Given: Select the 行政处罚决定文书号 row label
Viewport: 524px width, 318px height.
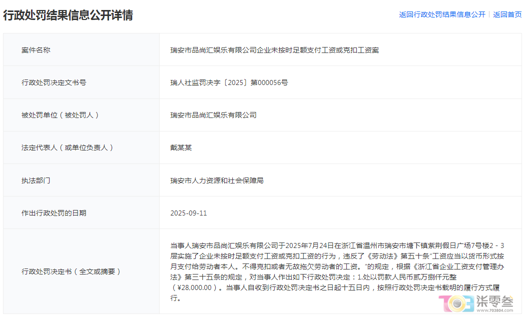Looking at the screenshot, I should click(x=54, y=82).
